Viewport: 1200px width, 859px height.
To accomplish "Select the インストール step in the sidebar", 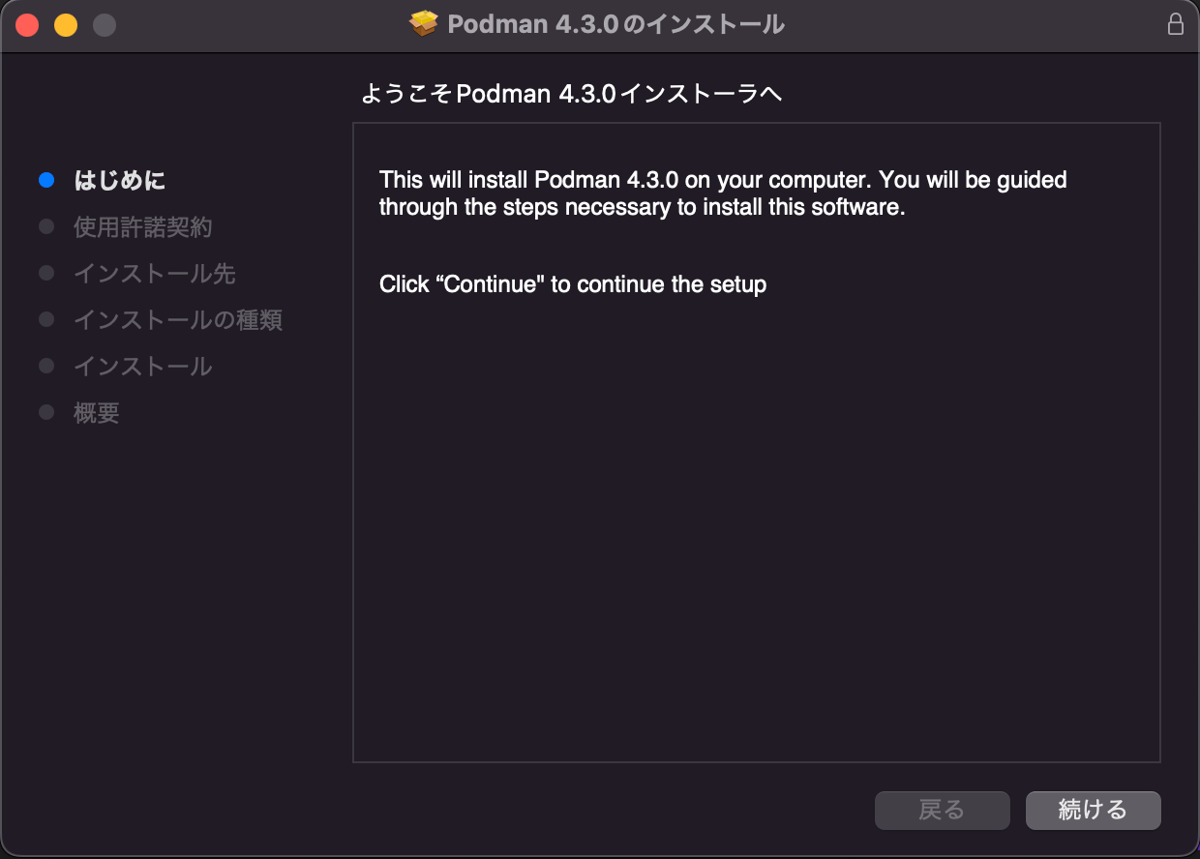I will click(x=143, y=366).
